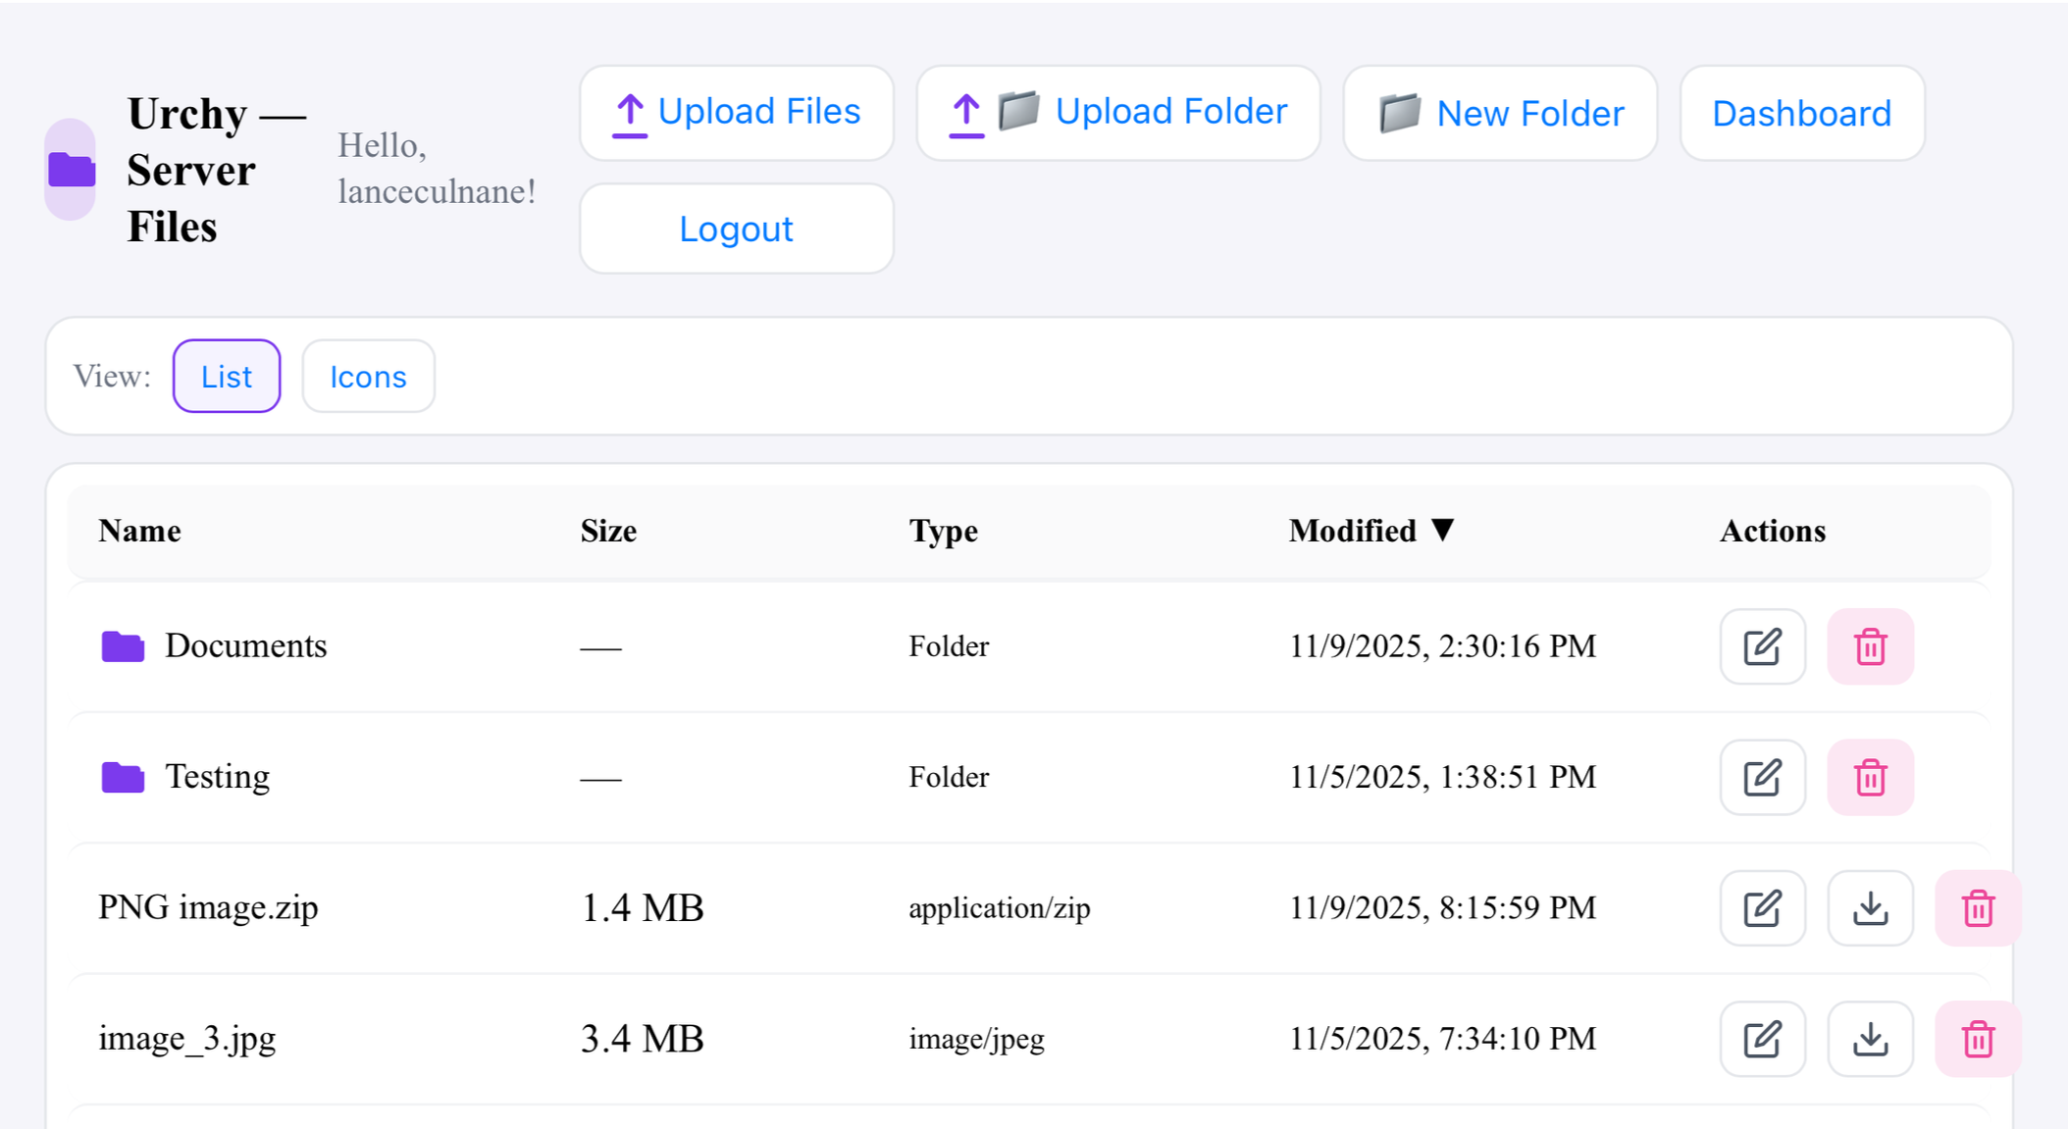Edit name of PNG image.zip
Screen dimensions: 2068x1129
click(x=1762, y=908)
